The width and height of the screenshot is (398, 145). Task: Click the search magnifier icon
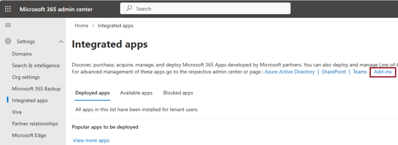[x=129, y=9]
